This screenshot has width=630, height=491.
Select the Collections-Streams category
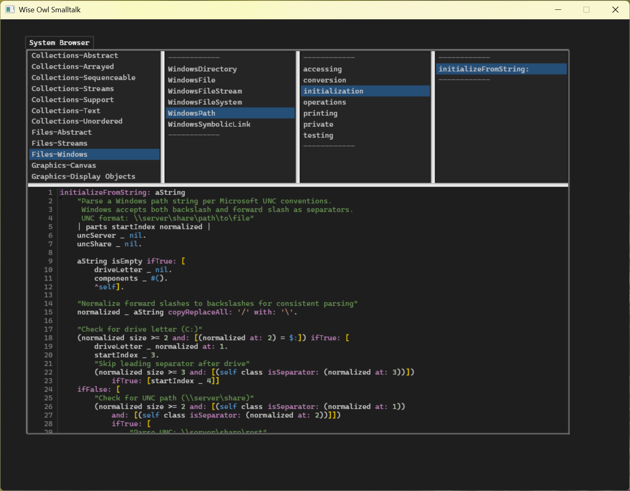click(73, 88)
